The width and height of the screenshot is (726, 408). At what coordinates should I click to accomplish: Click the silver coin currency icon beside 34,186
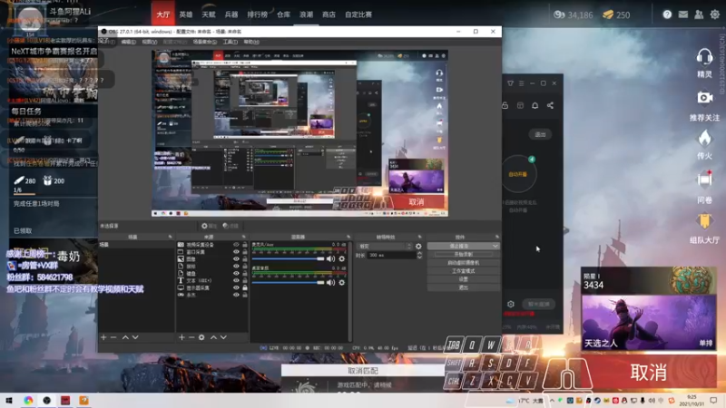pos(559,15)
